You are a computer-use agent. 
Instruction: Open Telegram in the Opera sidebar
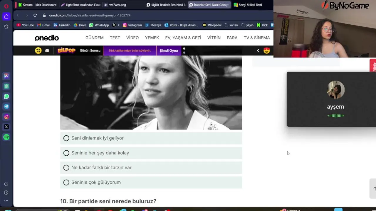click(x=6, y=107)
